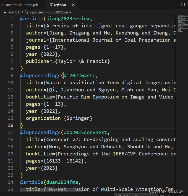Place cursor on organization={Springer} line
This screenshot has width=188, height=196.
pos(59,118)
